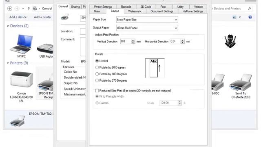This screenshot has height=147, width=261.
Task: Click the Vertical Direction value field
Action: click(x=126, y=41)
